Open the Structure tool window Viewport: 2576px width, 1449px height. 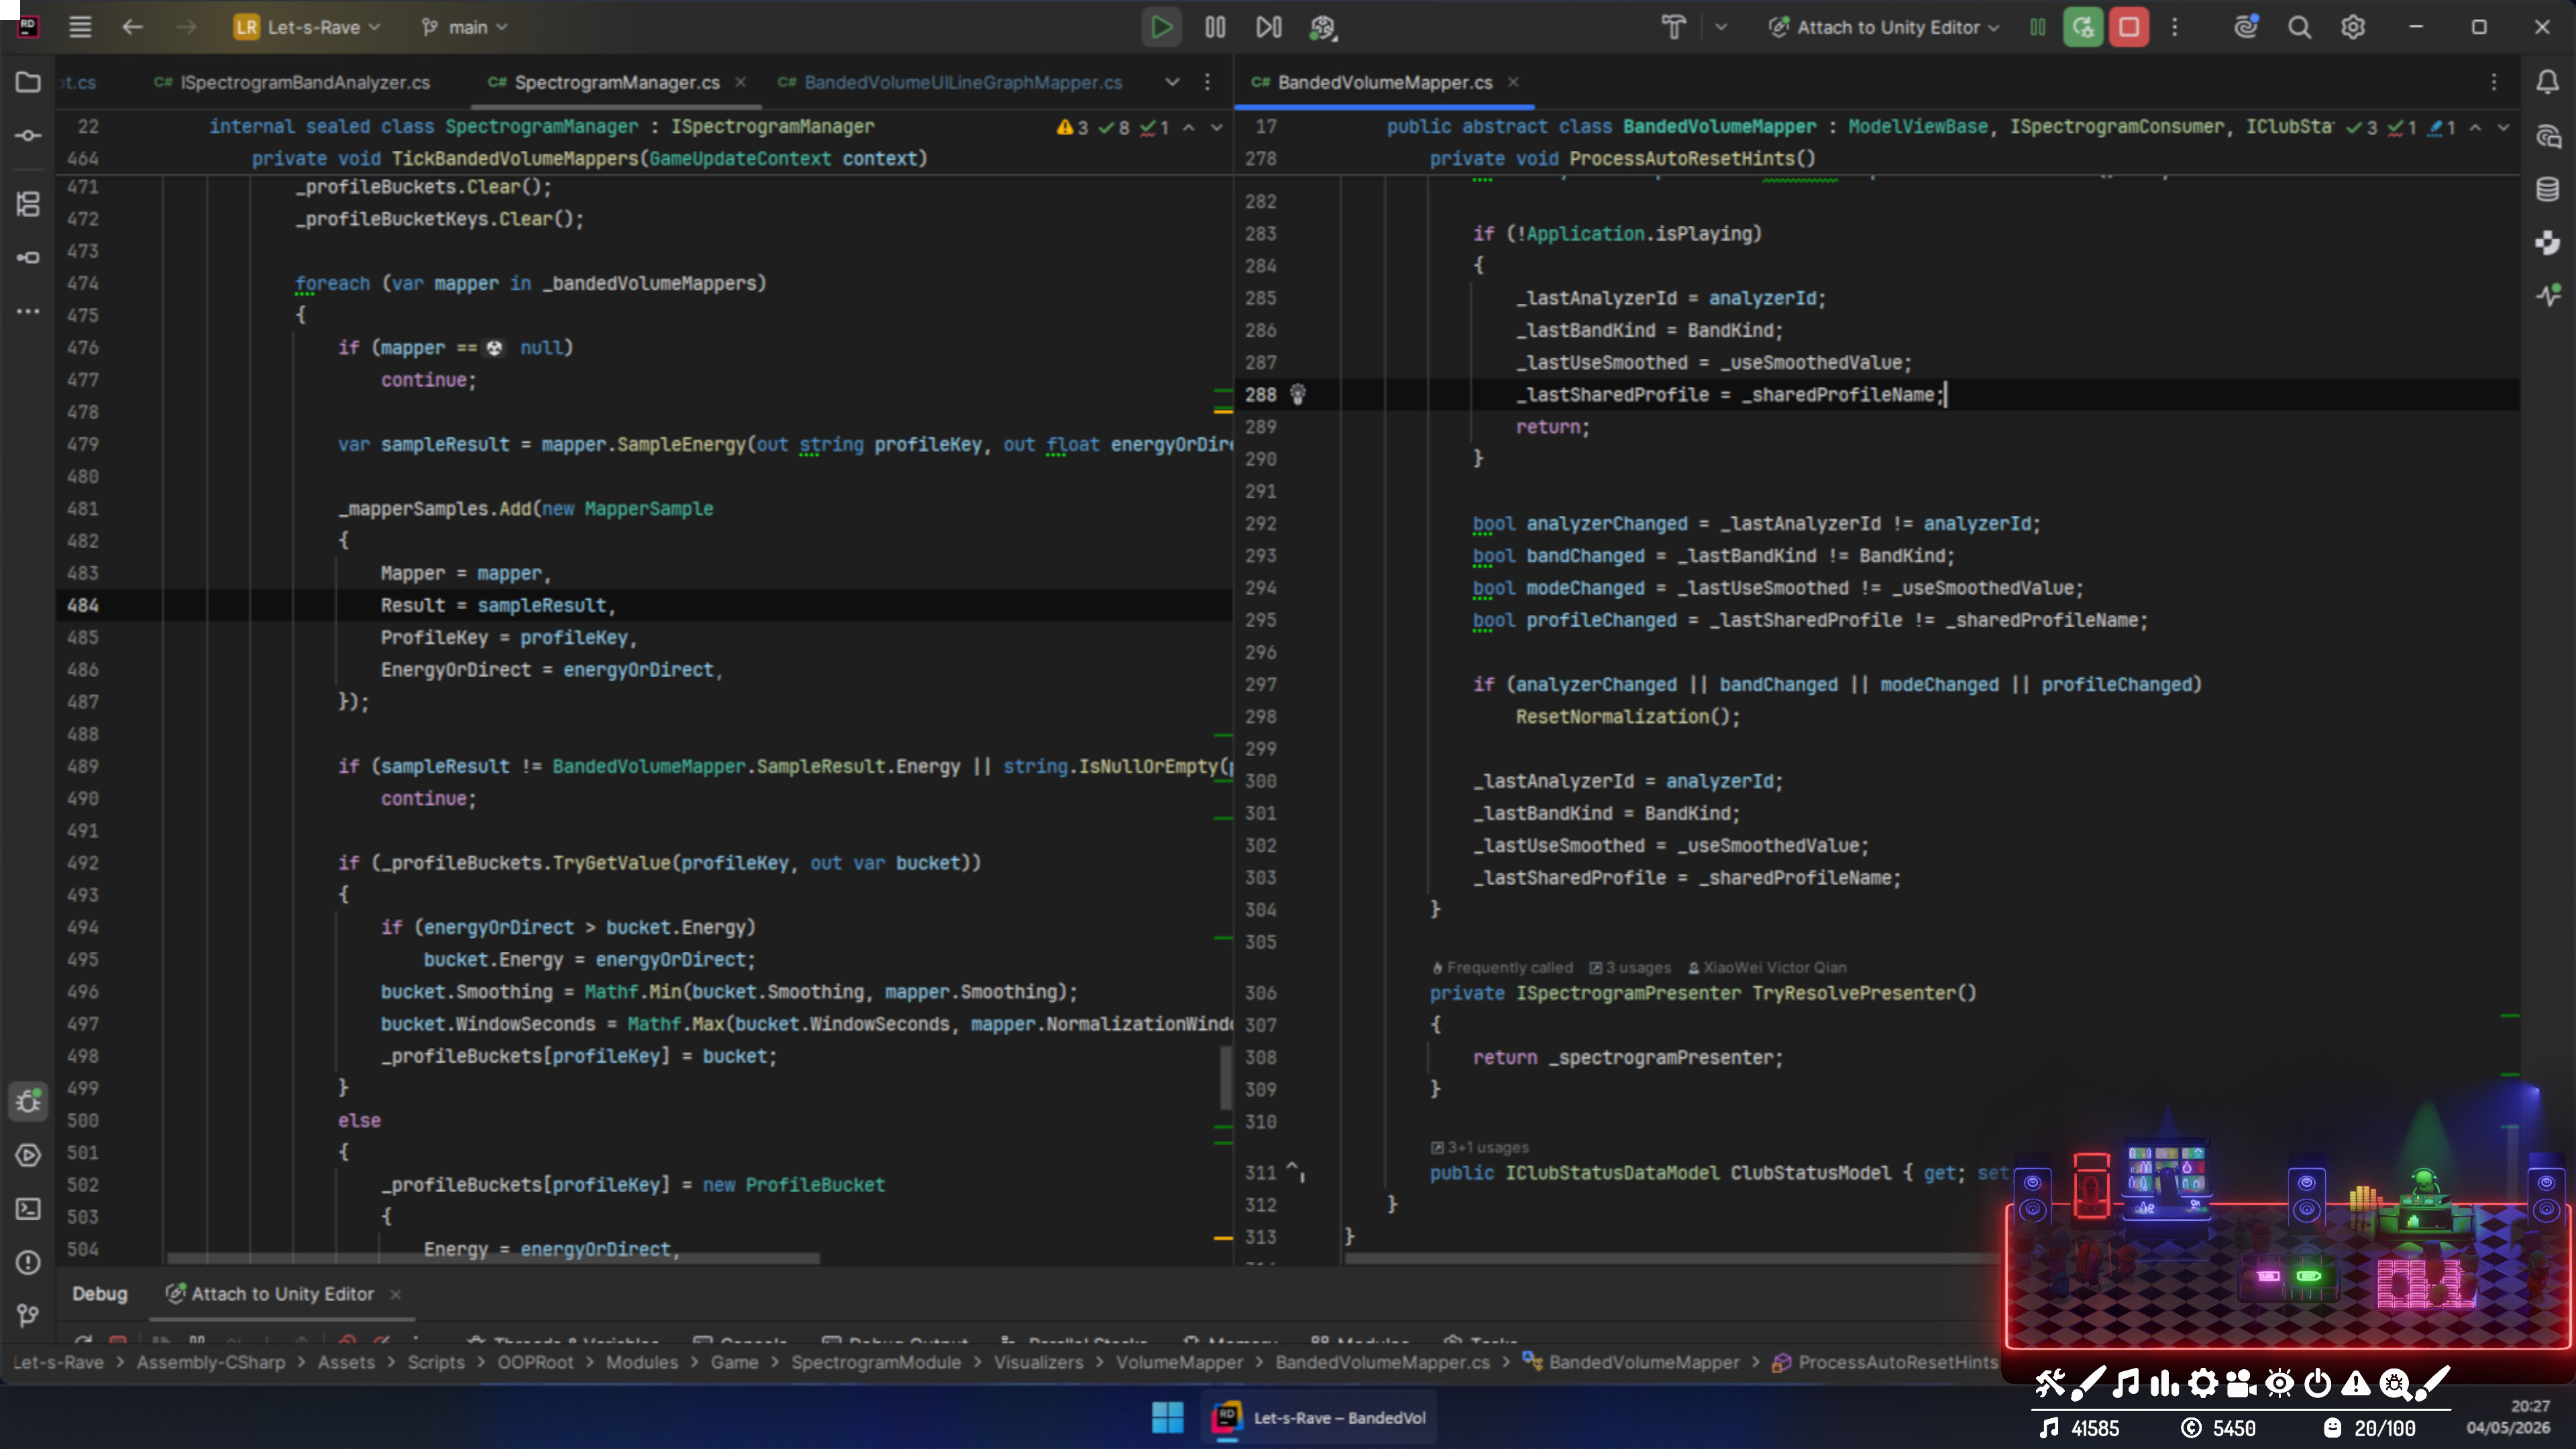28,204
